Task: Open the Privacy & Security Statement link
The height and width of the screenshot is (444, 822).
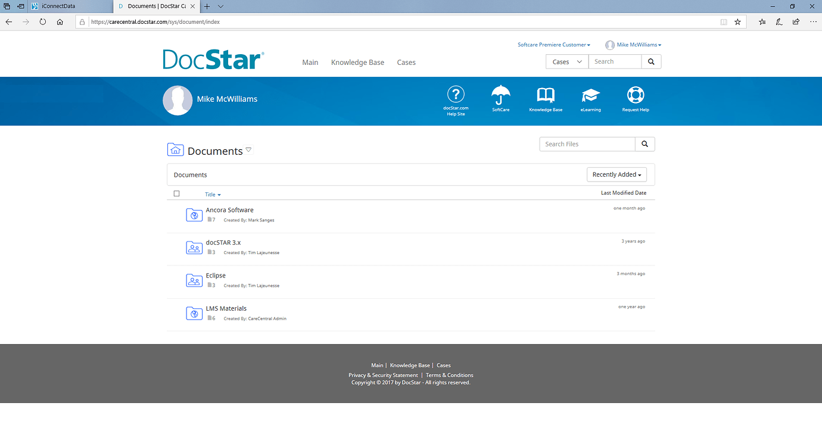Action: (x=383, y=375)
